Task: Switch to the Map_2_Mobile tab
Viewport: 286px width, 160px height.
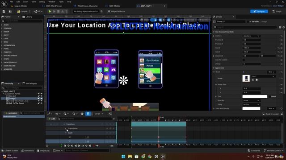Action: (x=19, y=6)
